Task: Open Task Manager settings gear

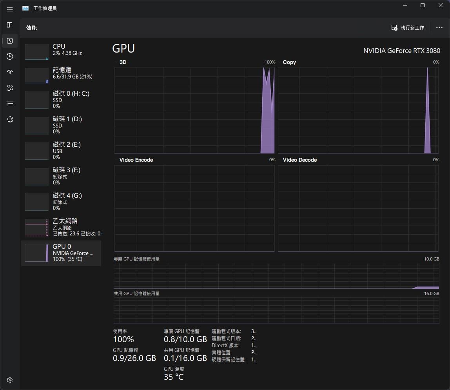Action: click(x=10, y=380)
